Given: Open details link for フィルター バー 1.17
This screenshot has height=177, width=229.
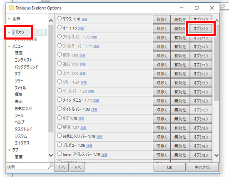Looking at the screenshot, I should (96, 47).
